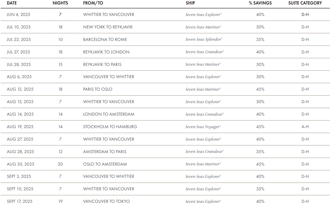The height and width of the screenshot is (206, 330).
Task: Open the STOCKHOLM TO HAMBURG voyage
Action: (110, 127)
